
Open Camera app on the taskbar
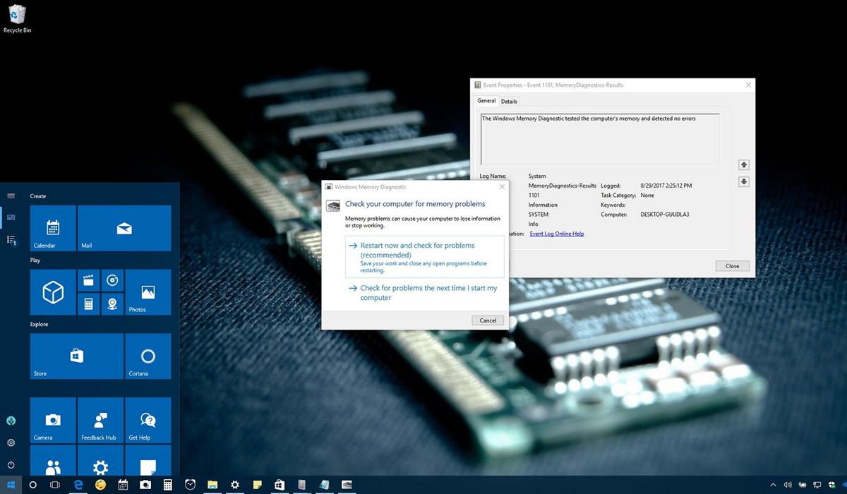pyautogui.click(x=145, y=485)
